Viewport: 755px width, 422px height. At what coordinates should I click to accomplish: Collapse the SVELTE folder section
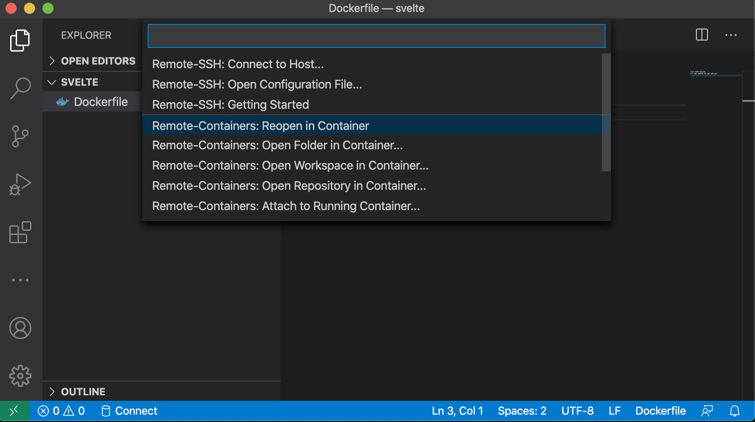[92, 82]
